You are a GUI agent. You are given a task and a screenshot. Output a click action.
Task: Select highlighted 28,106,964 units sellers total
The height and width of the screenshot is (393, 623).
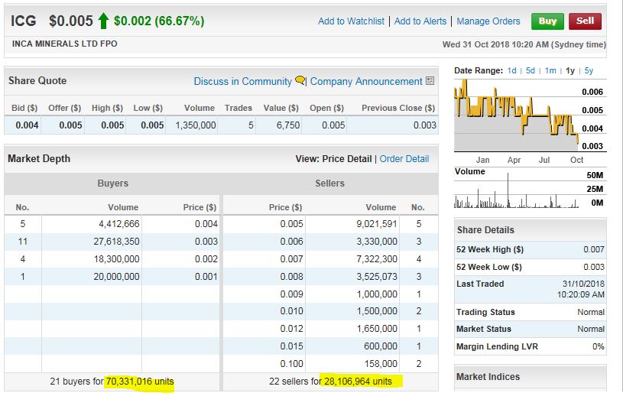pos(358,382)
